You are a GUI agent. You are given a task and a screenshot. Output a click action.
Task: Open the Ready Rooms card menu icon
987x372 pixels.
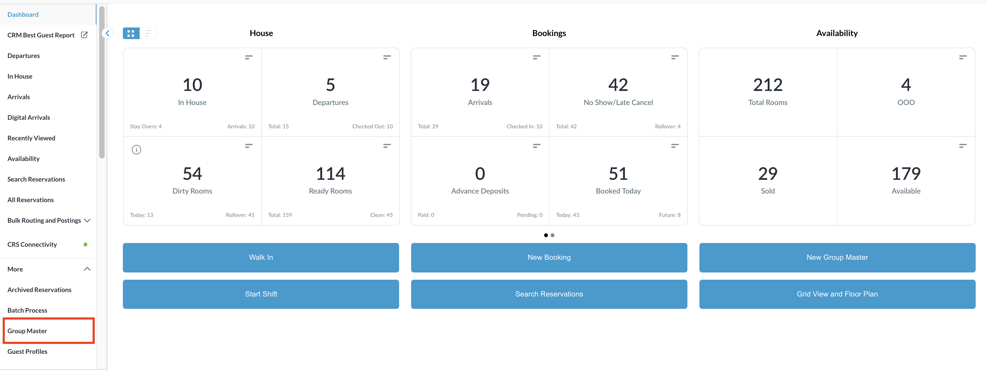click(x=387, y=146)
